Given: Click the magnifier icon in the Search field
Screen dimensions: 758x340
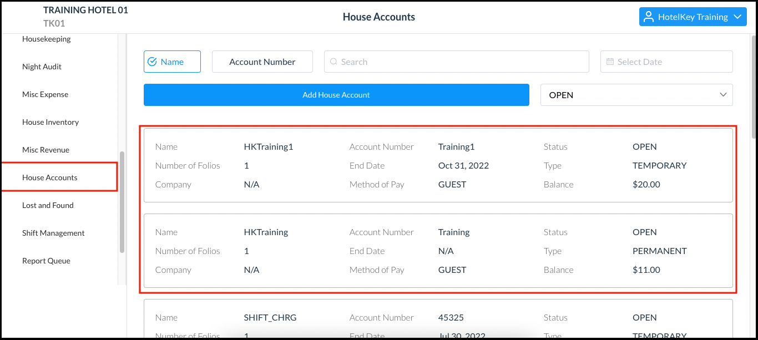Looking at the screenshot, I should click(333, 62).
